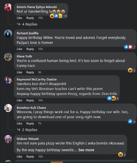Open like reaction count on Boneless Kuli Chana's comment
137x163 pixels.
click(x=132, y=122)
